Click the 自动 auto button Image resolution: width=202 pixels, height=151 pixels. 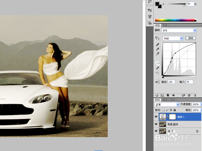click(191, 38)
